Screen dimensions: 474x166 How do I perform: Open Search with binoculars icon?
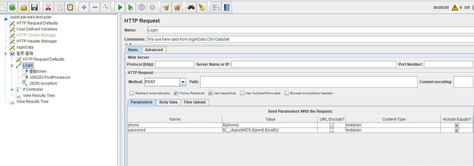tap(191, 7)
